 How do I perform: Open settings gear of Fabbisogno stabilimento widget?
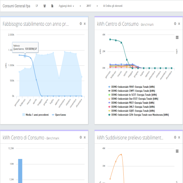coord(81,24)
